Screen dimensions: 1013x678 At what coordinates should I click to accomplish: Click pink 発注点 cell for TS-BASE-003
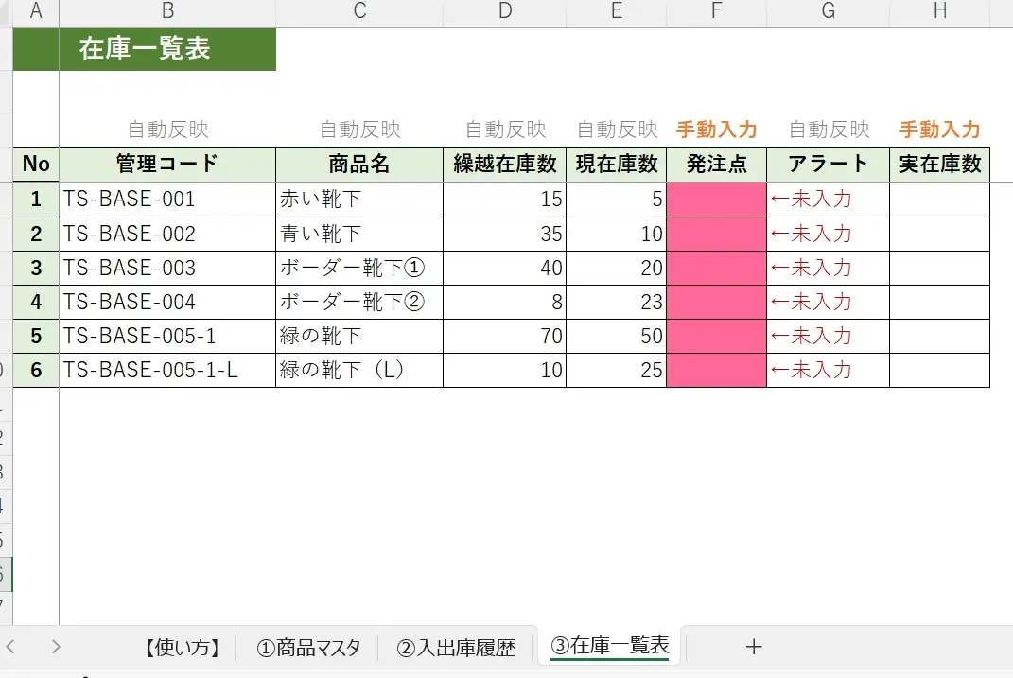click(x=716, y=268)
